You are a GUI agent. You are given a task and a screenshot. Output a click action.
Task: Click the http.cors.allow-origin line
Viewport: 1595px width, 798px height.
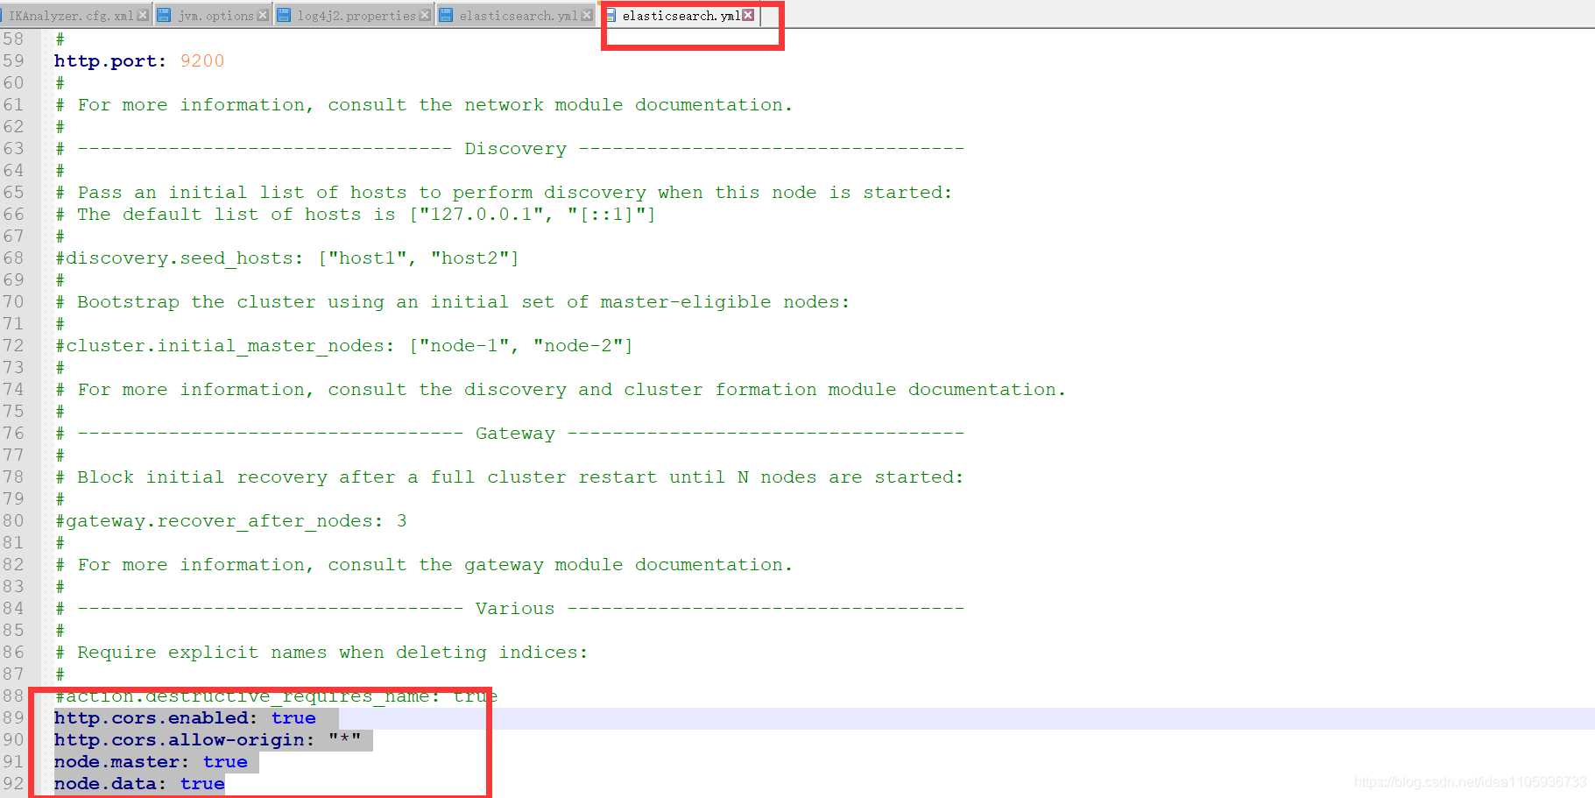tap(208, 739)
